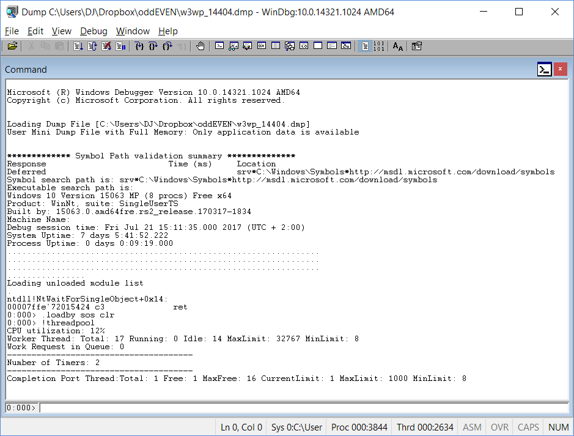Click the Go (continue execution) toolbar icon

click(78, 46)
